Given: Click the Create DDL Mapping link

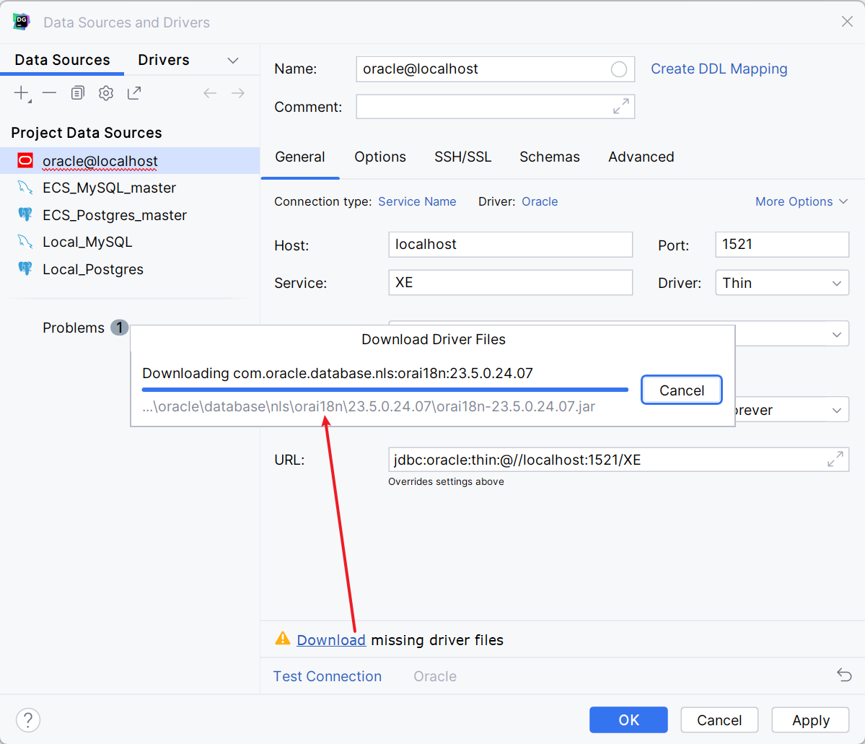Looking at the screenshot, I should pos(719,69).
